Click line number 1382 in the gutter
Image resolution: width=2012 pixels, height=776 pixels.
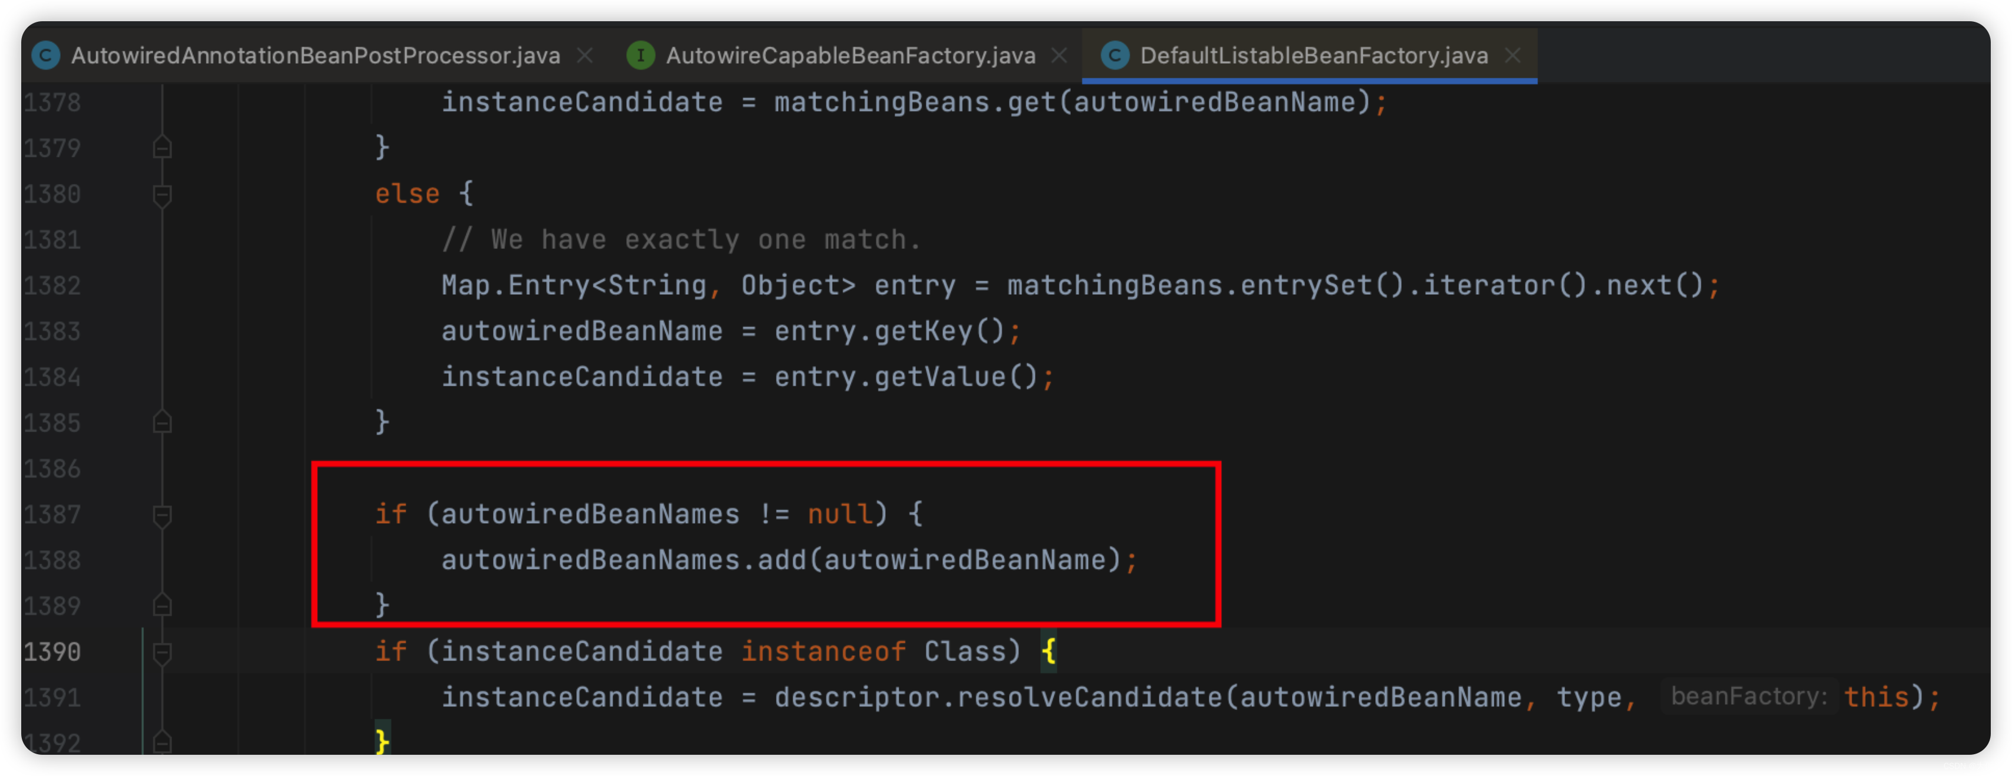pos(52,286)
